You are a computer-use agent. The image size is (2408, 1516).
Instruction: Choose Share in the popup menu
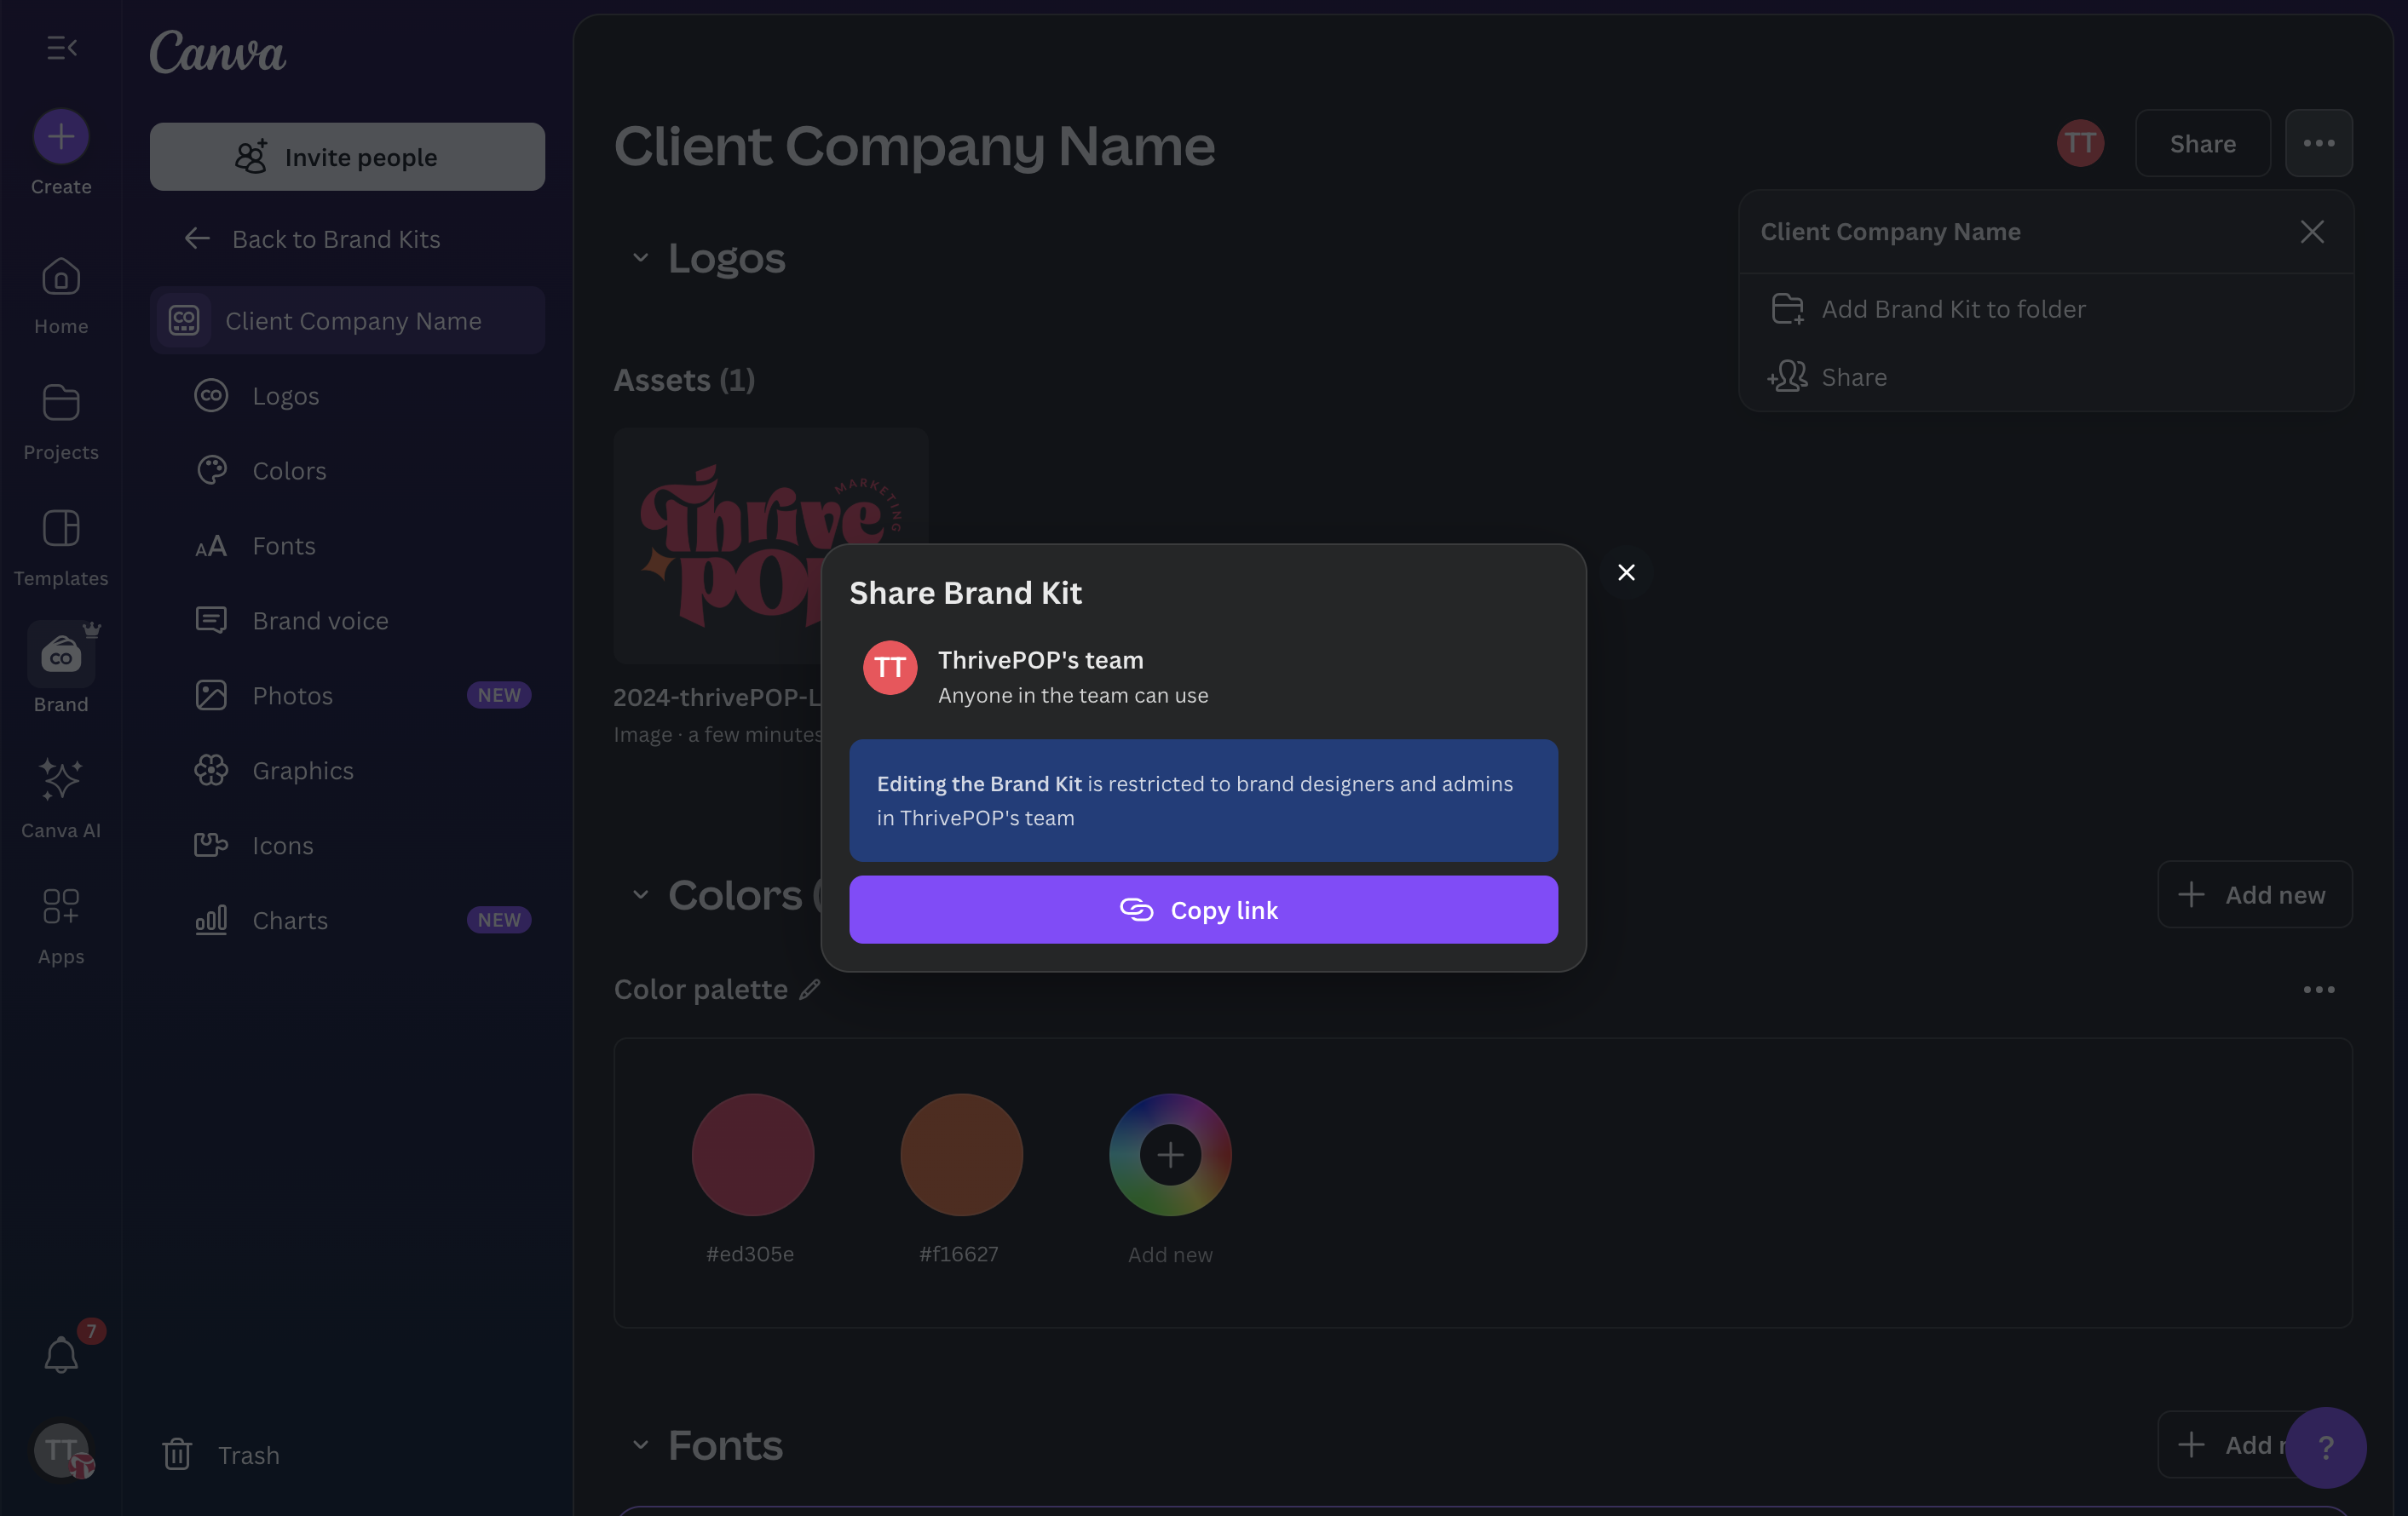[2046, 376]
